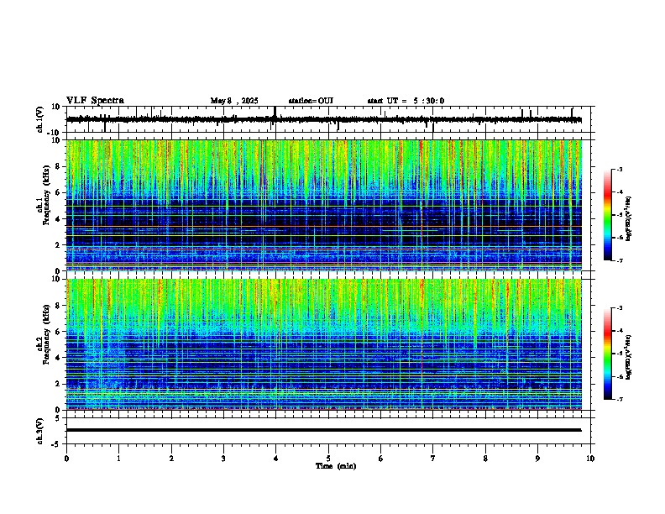Click the "-3" tick on ch.1 color bar
This screenshot has height=514, width=665.
(619, 169)
